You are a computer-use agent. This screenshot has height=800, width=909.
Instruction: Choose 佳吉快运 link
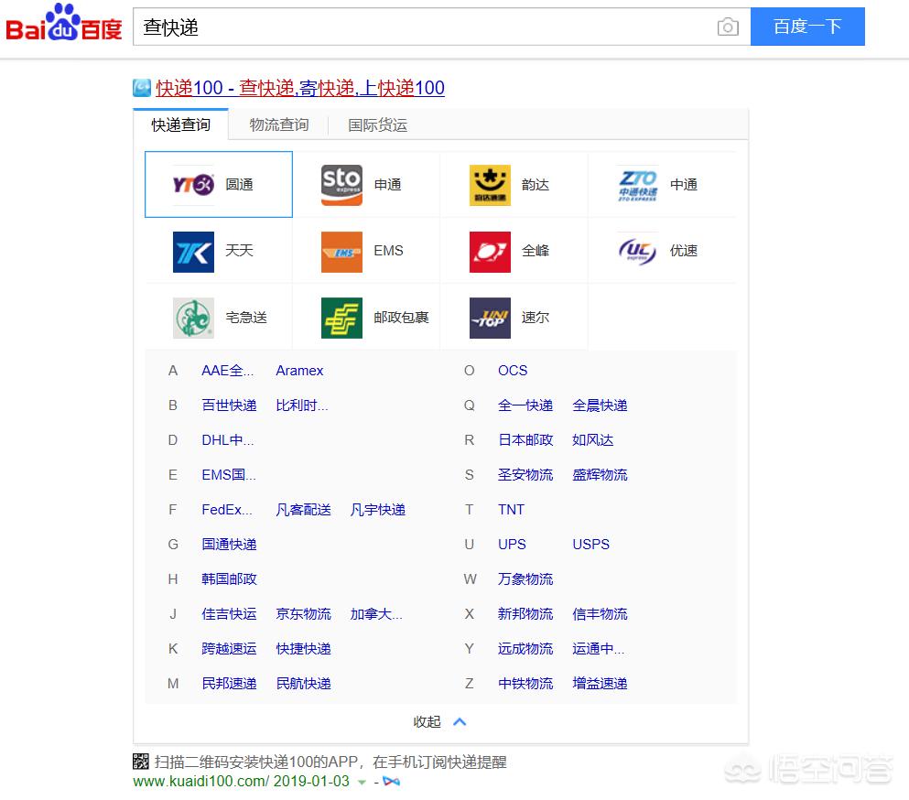(x=229, y=614)
